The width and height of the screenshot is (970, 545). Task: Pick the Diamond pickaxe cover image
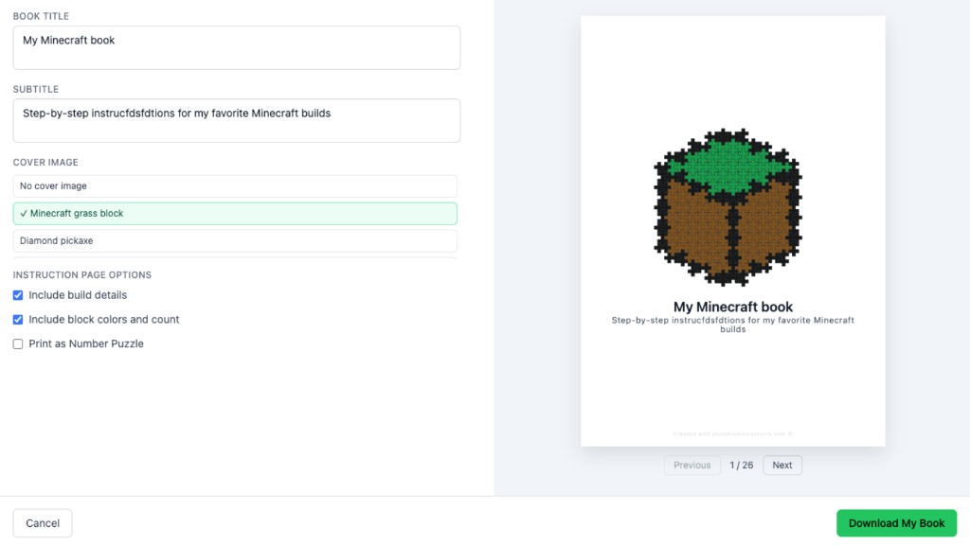235,240
